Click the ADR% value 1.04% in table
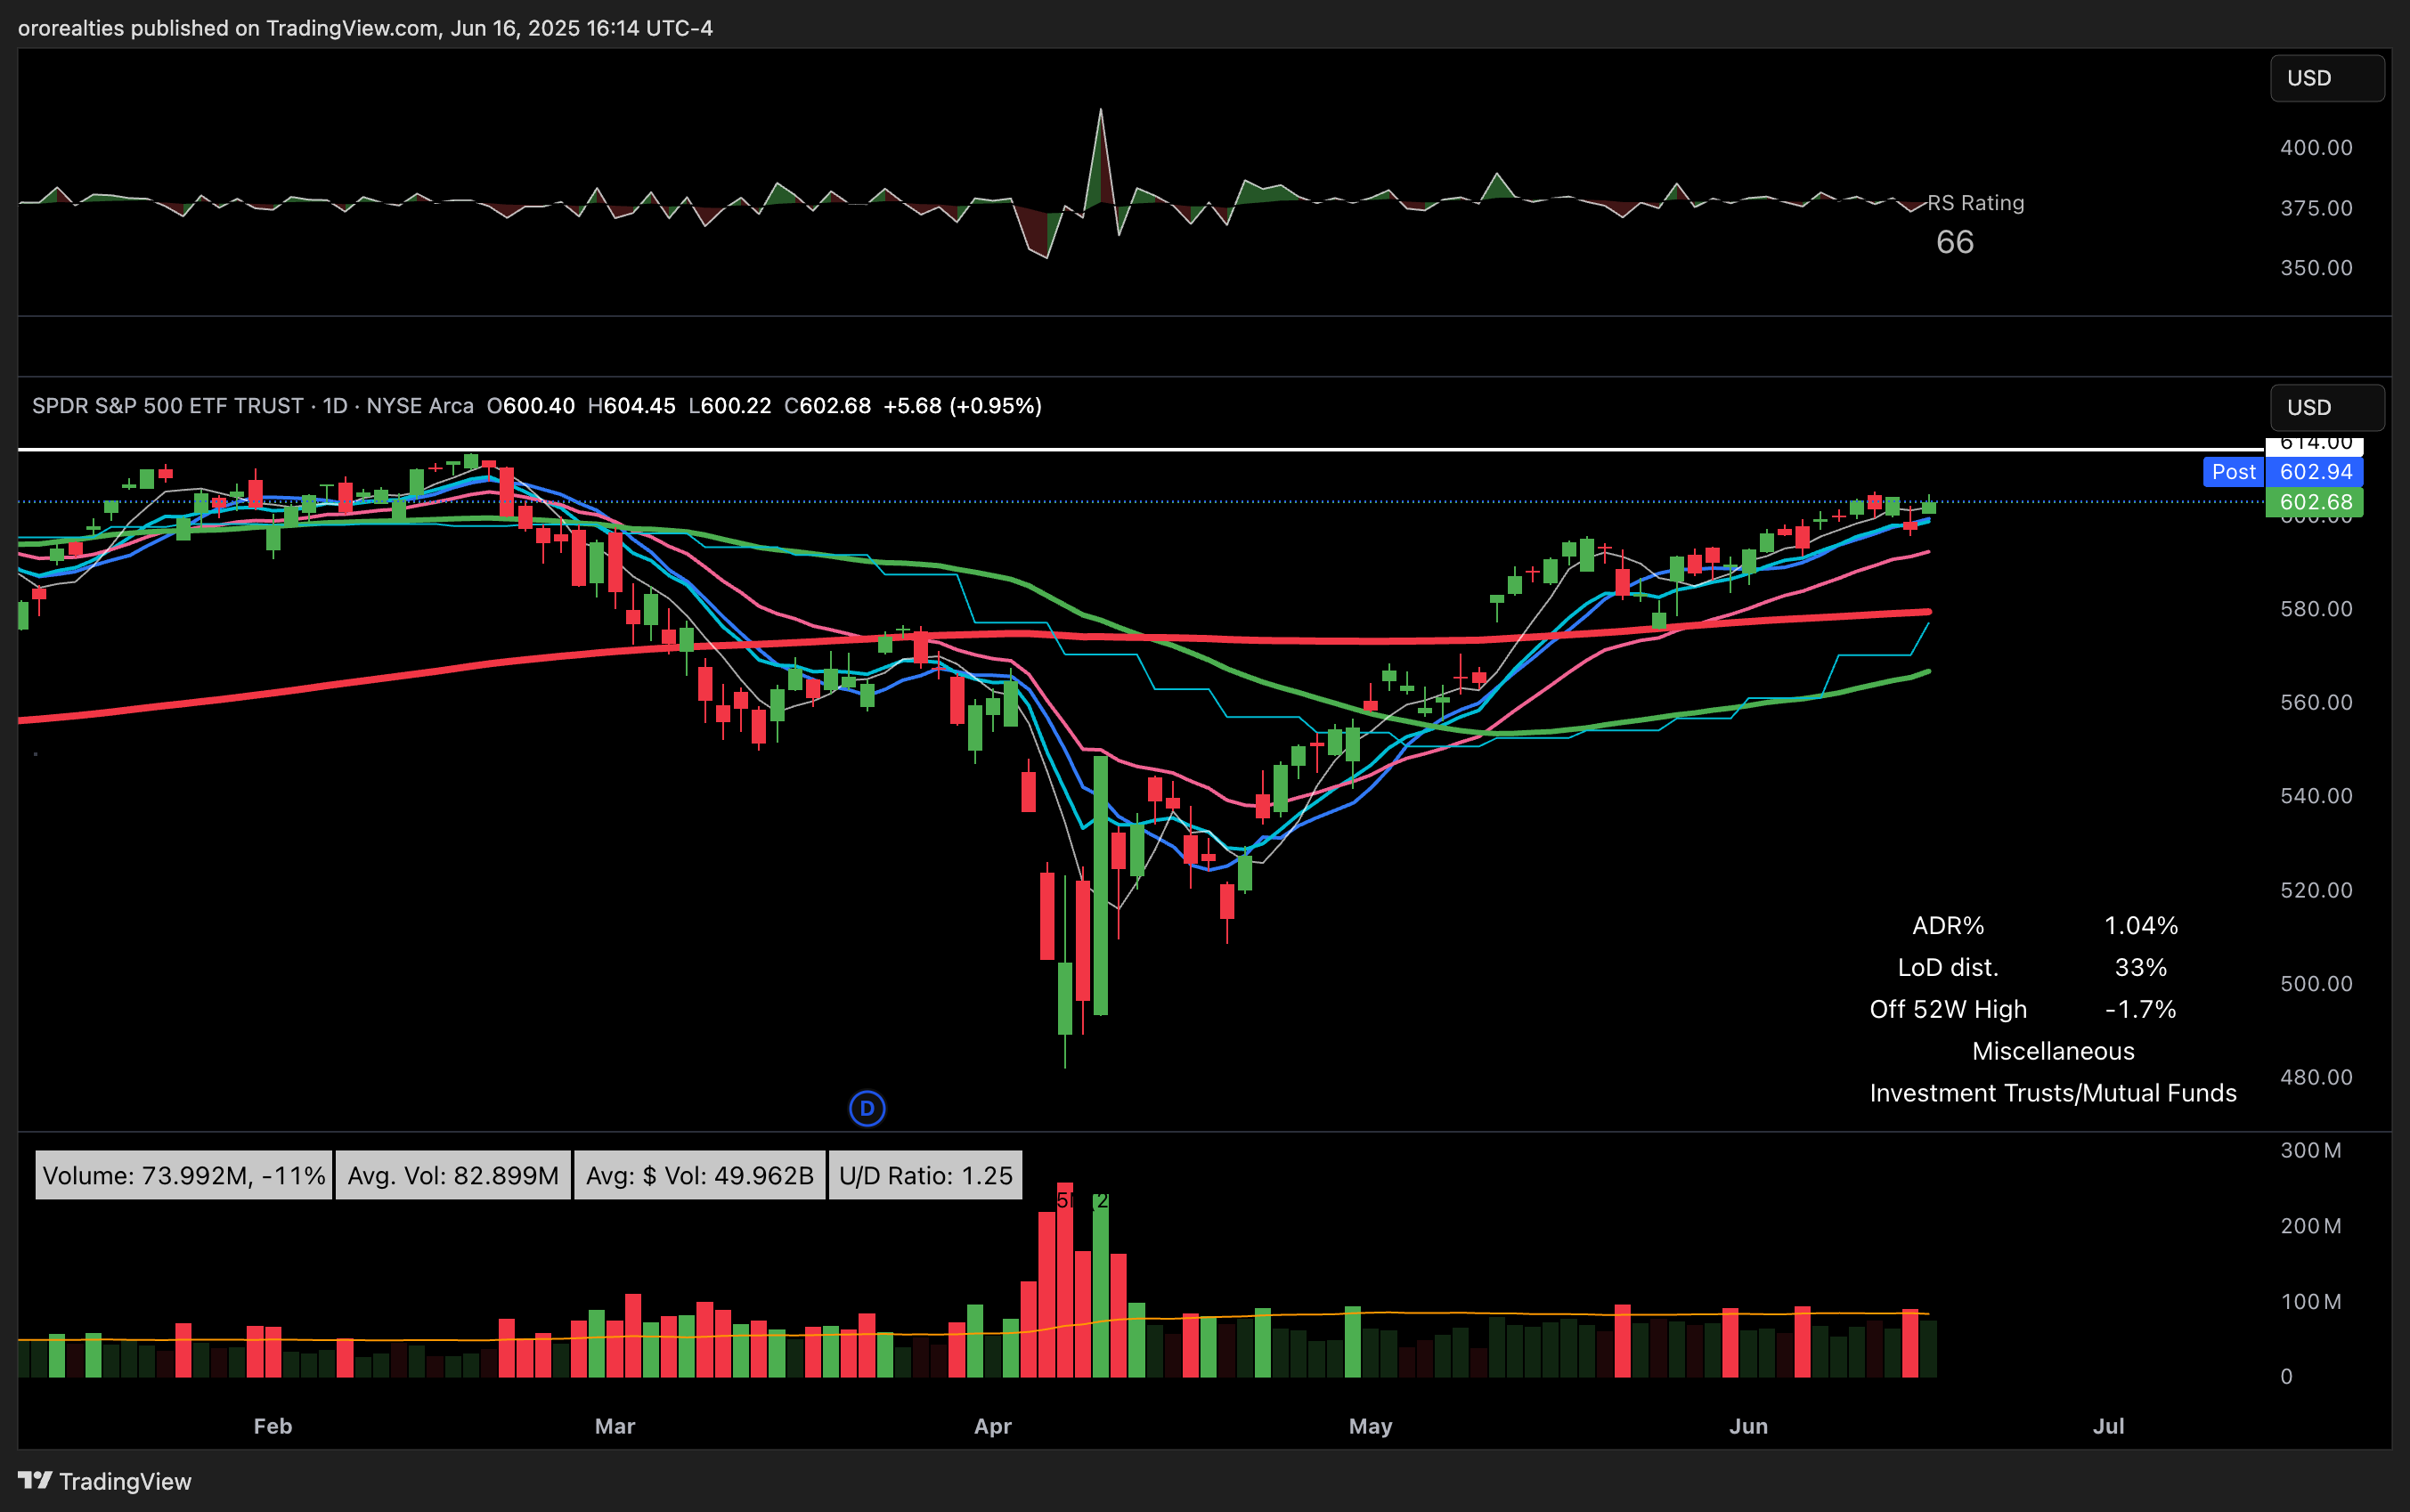The image size is (2410, 1512). [2140, 925]
